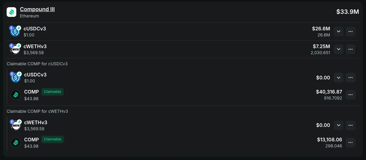Open three-dot menu for COMP $40,316.87 row
Viewport: 366px width, 160px height.
point(350,95)
